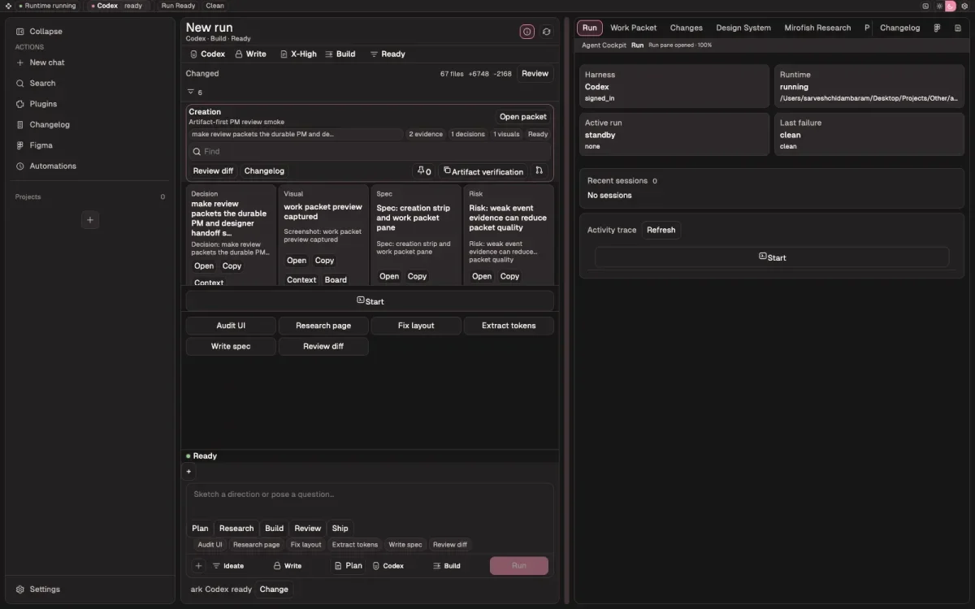Switch to the Work Packet tab
Screen dimensions: 975x609
(634, 28)
